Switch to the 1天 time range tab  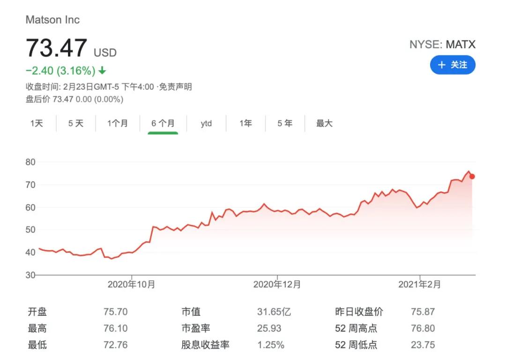(37, 123)
